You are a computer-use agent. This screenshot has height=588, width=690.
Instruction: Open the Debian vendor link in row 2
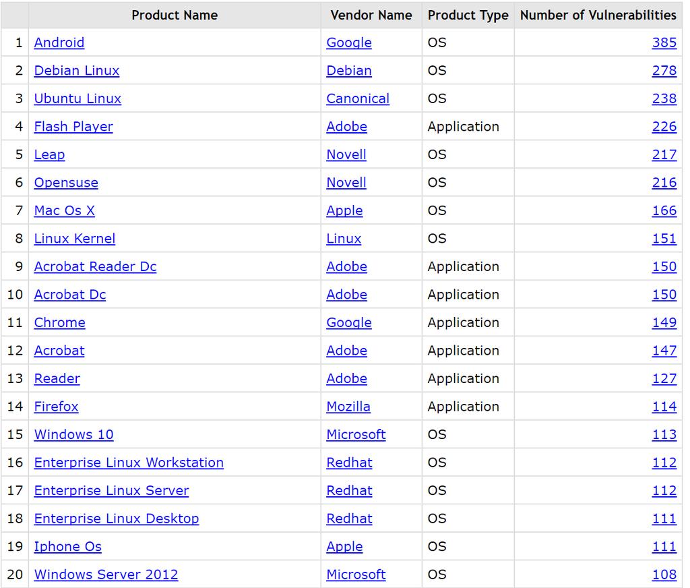(x=349, y=71)
